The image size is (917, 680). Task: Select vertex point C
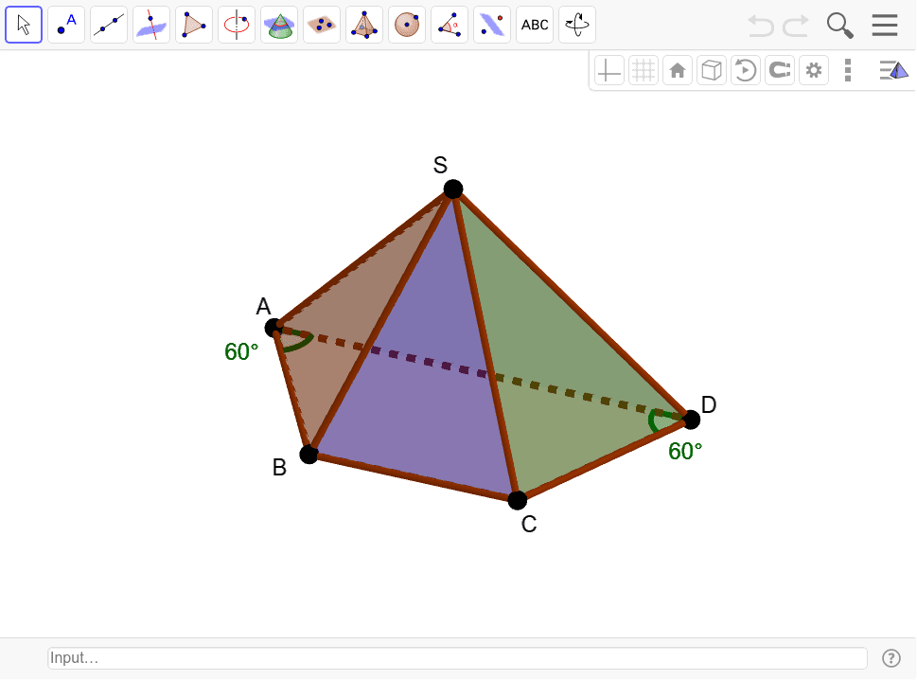click(x=518, y=500)
